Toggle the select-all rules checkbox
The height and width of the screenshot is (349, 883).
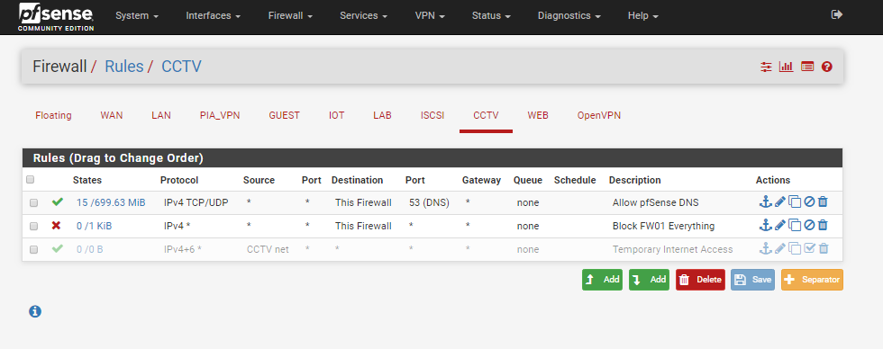pyautogui.click(x=31, y=180)
